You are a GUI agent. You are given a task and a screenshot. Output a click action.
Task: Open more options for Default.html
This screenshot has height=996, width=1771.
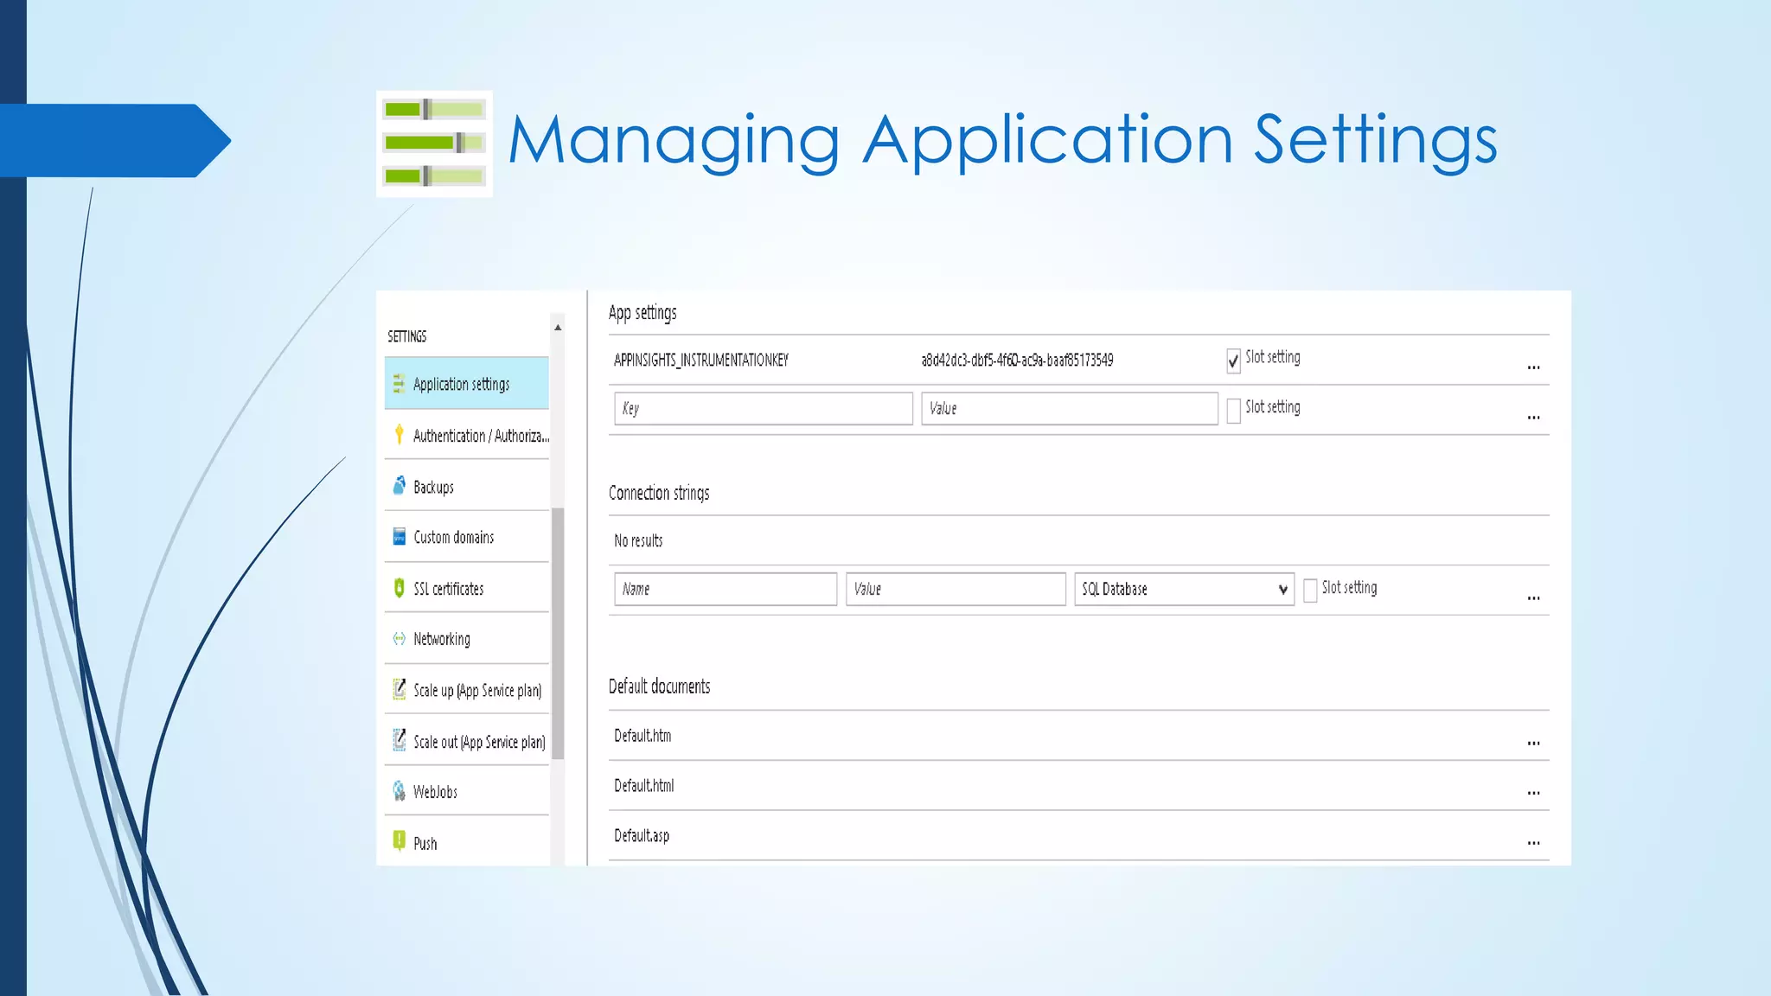(x=1533, y=794)
